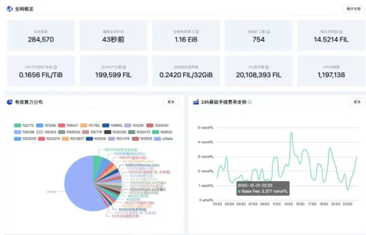Toggle the f09037 legend entry

[x=68, y=125]
